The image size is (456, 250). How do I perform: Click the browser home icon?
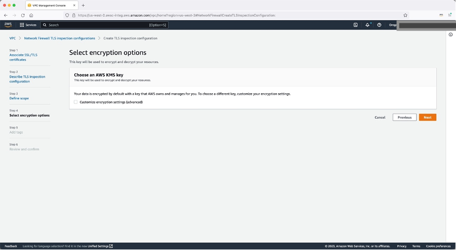click(x=31, y=15)
